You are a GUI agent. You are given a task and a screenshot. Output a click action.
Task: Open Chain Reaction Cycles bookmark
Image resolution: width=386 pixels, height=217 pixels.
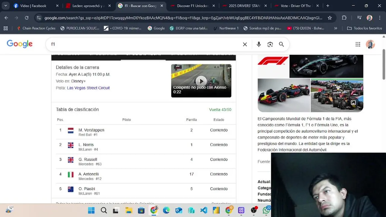36,28
